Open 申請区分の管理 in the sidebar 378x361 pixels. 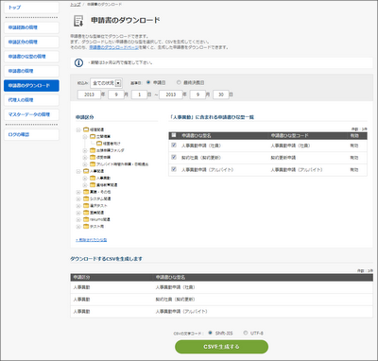31,42
